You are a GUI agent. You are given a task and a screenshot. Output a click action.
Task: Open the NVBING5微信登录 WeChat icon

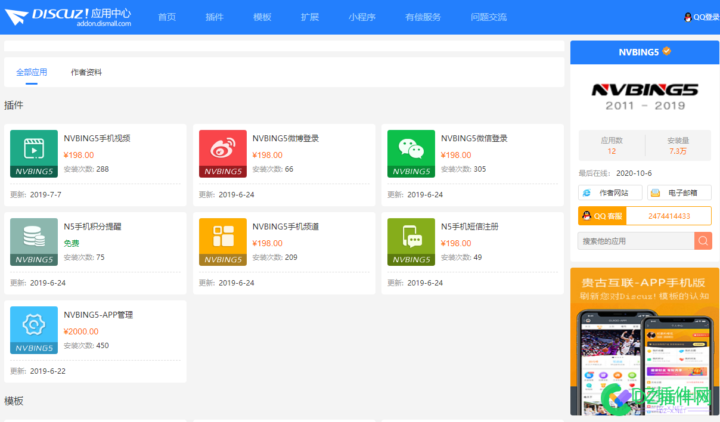pyautogui.click(x=411, y=154)
